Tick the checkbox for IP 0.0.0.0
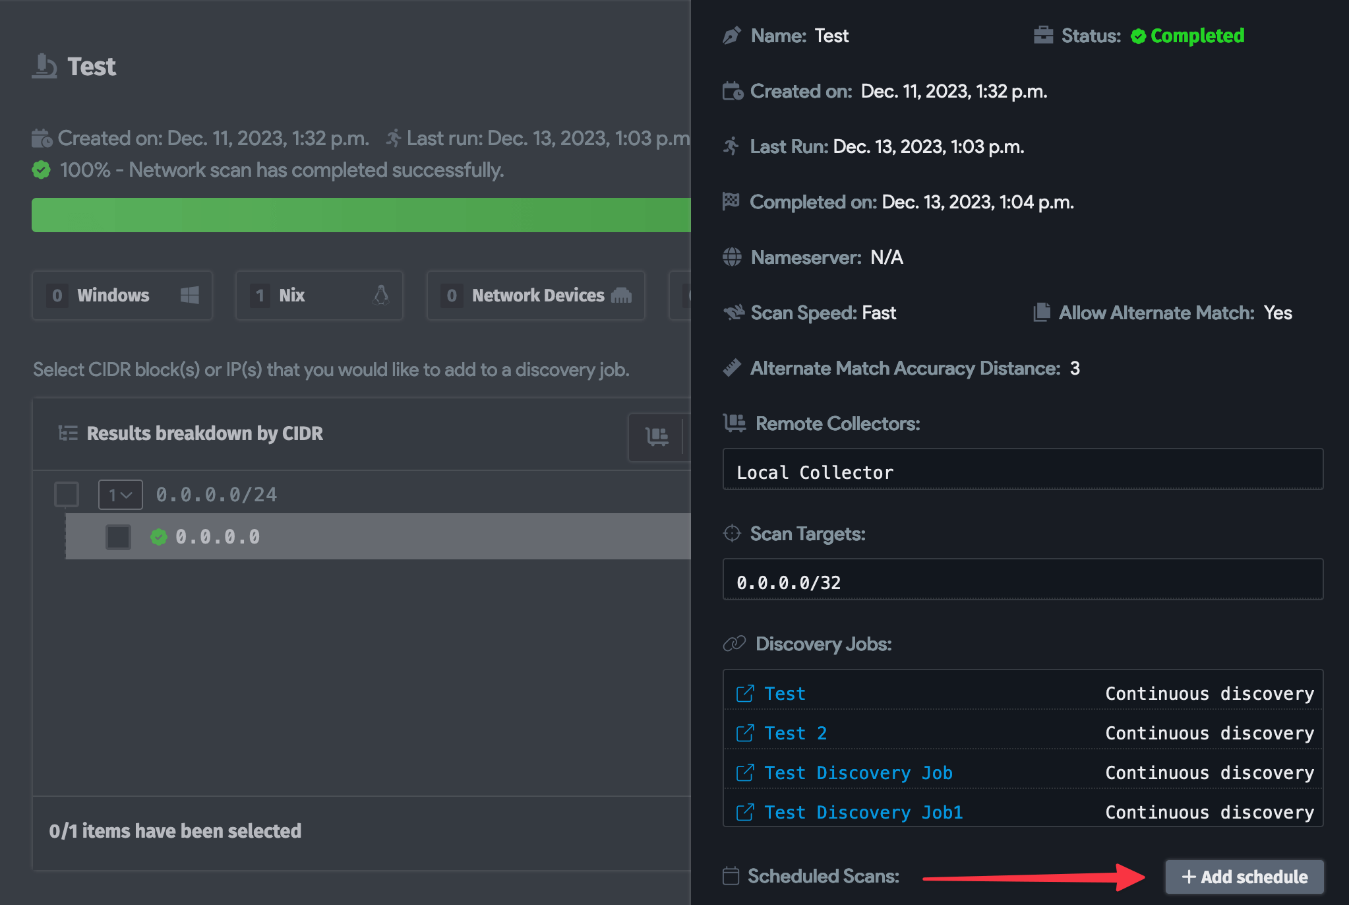This screenshot has height=905, width=1349. click(x=119, y=537)
